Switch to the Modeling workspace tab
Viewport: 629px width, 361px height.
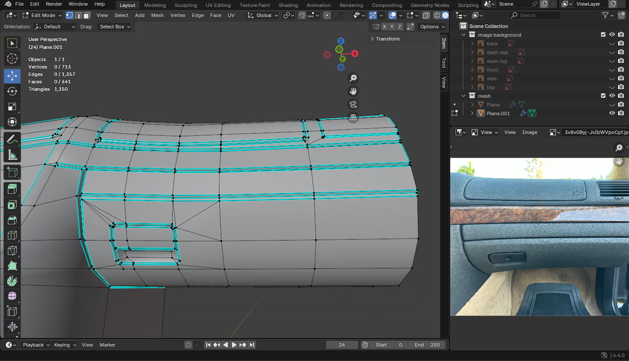[x=155, y=5]
